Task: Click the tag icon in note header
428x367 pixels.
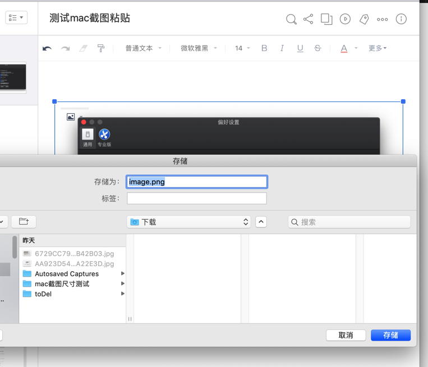Action: point(364,19)
